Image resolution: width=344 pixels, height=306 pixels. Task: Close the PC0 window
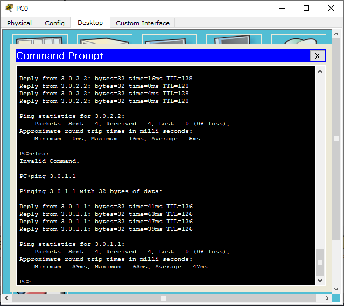pos(331,8)
